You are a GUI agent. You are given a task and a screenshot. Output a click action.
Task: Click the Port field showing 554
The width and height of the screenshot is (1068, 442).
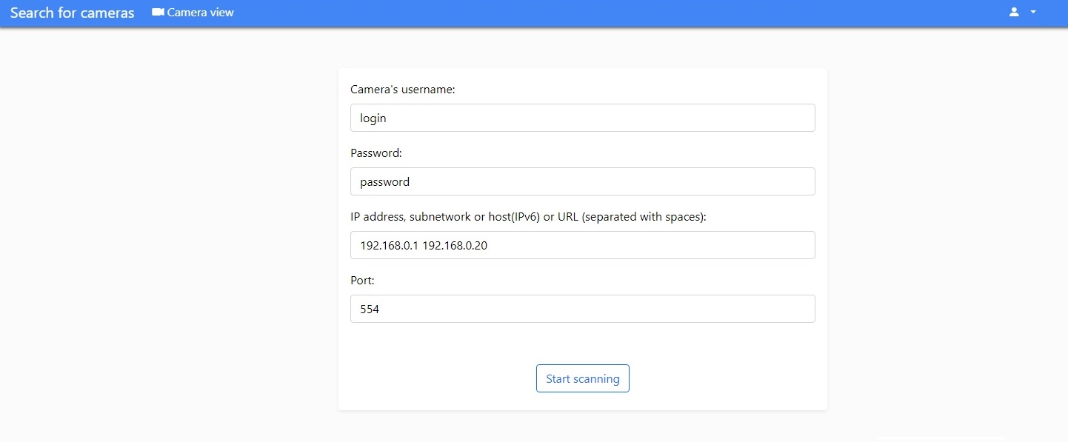(x=583, y=309)
